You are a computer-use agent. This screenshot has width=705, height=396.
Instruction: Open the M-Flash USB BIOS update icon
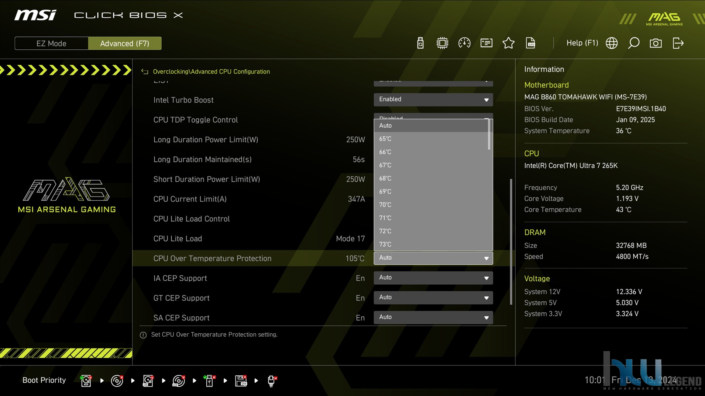(x=420, y=43)
